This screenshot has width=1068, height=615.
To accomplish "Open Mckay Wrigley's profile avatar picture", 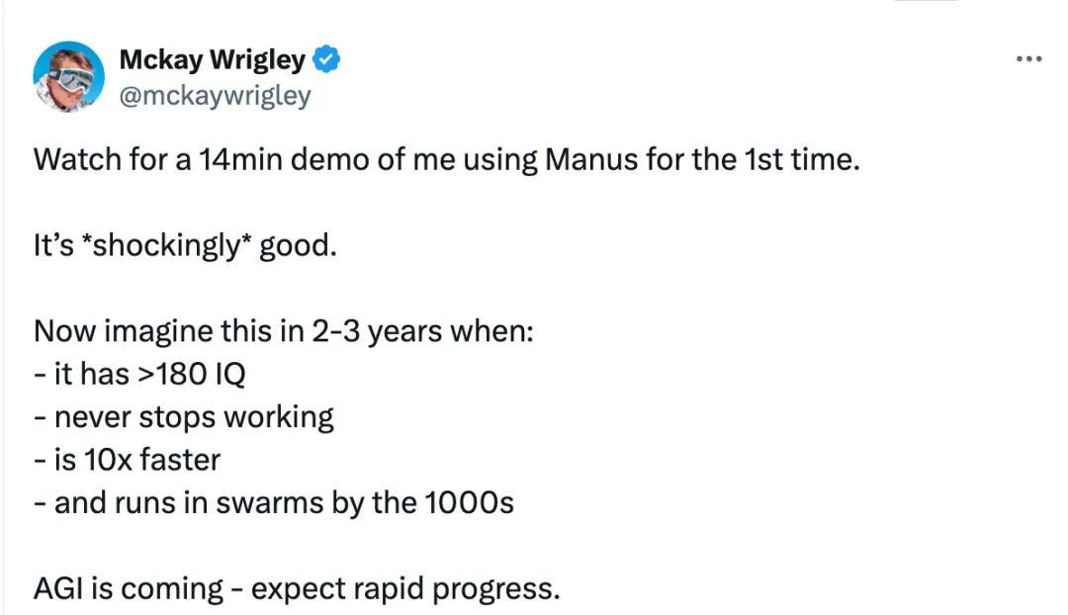I will pyautogui.click(x=69, y=76).
